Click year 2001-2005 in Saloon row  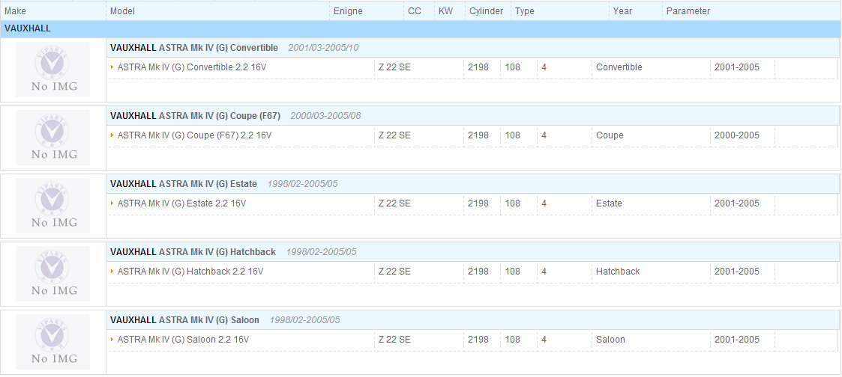pos(737,340)
